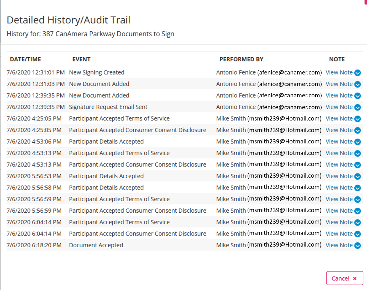Viewport: 367px width, 290px height.
Task: Click chevron icon for 5:56:58 PM Participant Details Accepted
Action: 357,188
